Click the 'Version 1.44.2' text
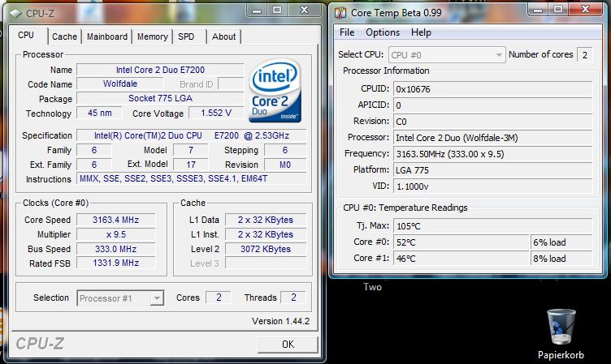Screen dimensions: 611x364 point(280,321)
